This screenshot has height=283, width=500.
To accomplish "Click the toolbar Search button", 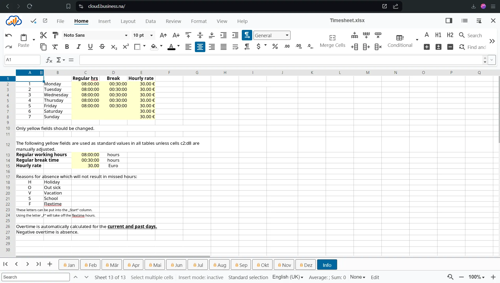I will tap(471, 35).
